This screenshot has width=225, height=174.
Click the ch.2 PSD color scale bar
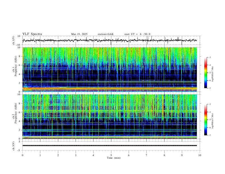[x=206, y=120]
